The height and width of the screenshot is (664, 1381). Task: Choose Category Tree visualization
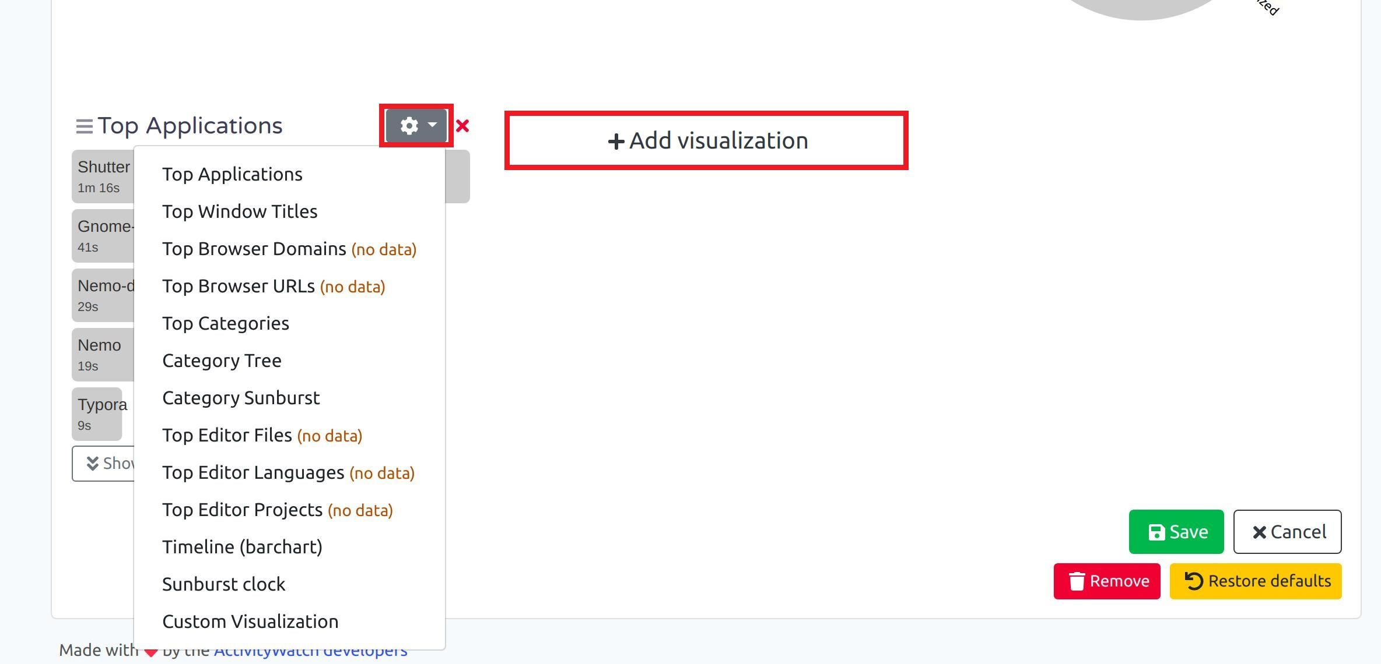coord(222,361)
